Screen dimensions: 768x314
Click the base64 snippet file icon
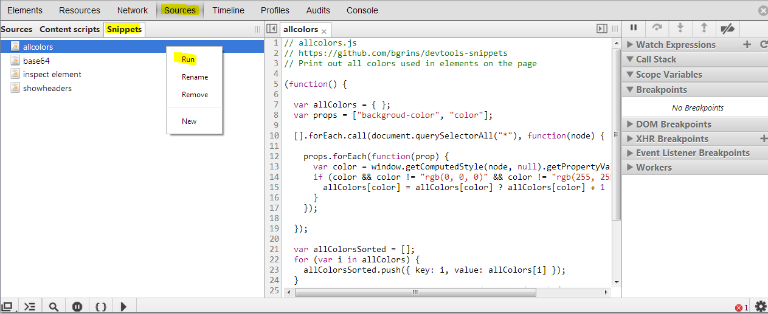(x=15, y=60)
